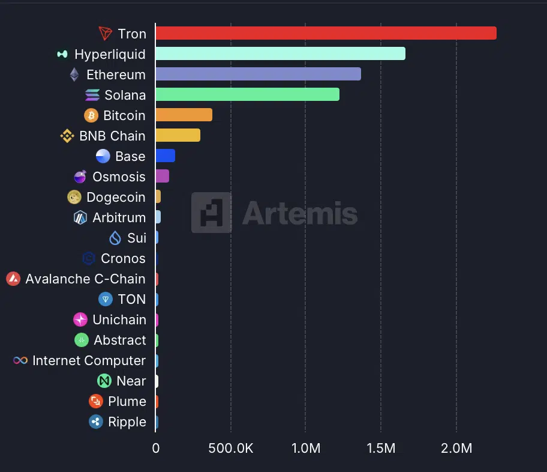Click the Hyperliquid logo icon
Image resolution: width=547 pixels, height=472 pixels.
click(x=62, y=54)
